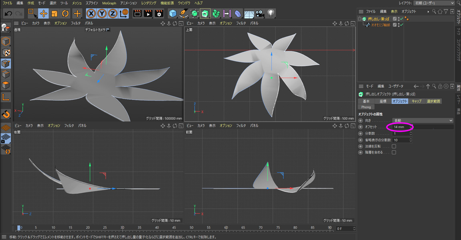Select the Rotate tool
This screenshot has height=240, width=461.
coord(65,14)
